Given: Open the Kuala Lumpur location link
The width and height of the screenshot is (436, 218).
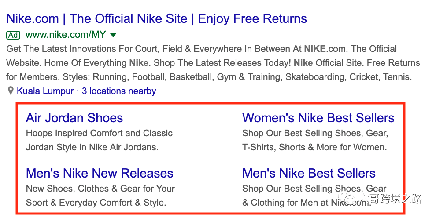Looking at the screenshot, I should tap(45, 91).
